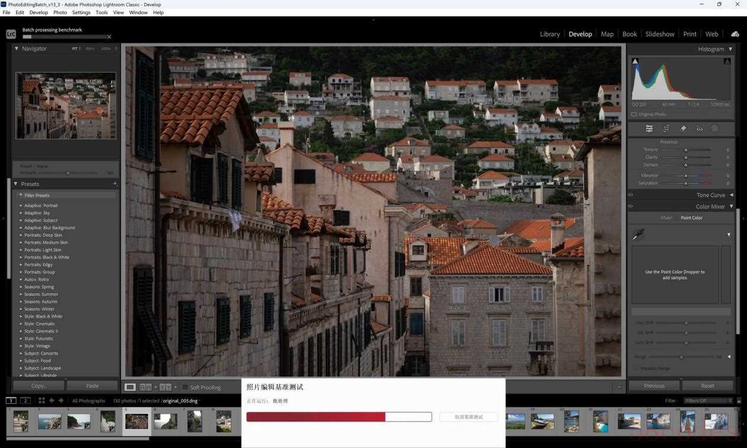Click the cloud sync status icon
The image size is (747, 448).
(x=735, y=34)
